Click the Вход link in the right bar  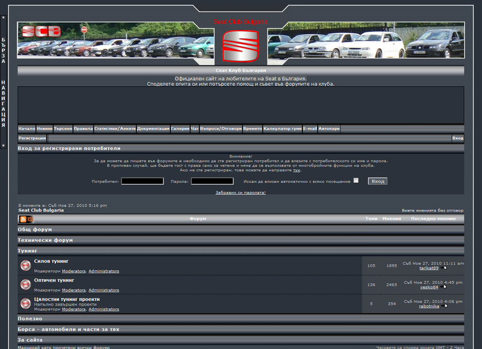458,138
